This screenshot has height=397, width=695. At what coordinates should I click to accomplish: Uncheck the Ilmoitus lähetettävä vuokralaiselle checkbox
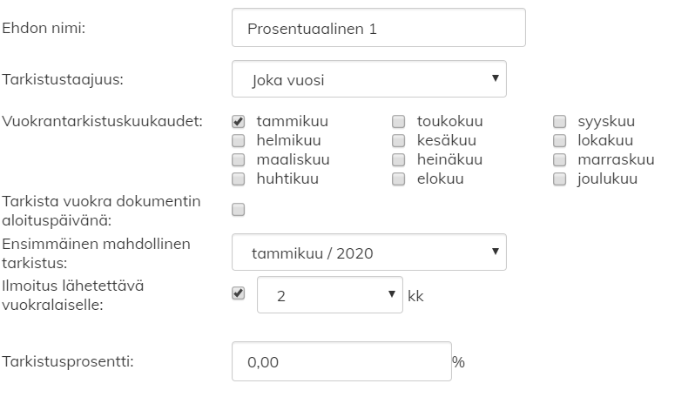(x=239, y=293)
